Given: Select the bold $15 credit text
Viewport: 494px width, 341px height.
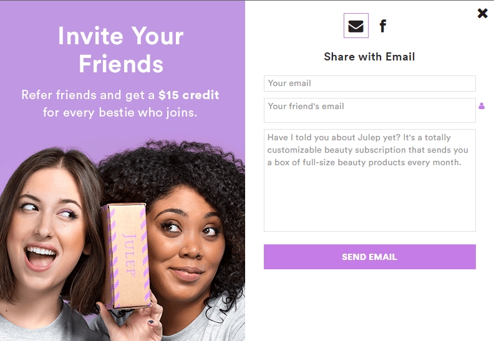Looking at the screenshot, I should (x=188, y=95).
